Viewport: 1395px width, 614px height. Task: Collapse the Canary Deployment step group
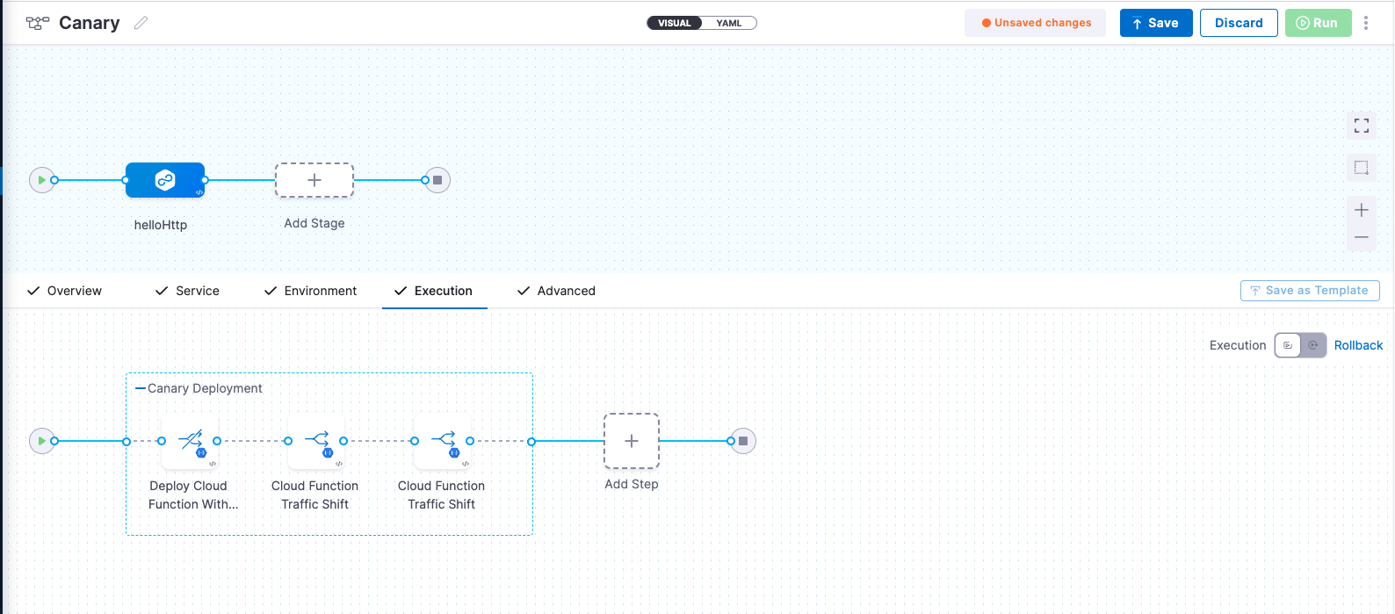(141, 388)
